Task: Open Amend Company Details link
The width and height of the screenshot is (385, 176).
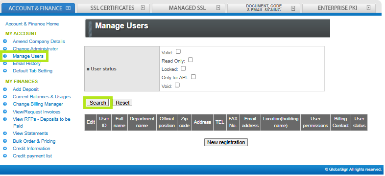Action: (x=39, y=42)
